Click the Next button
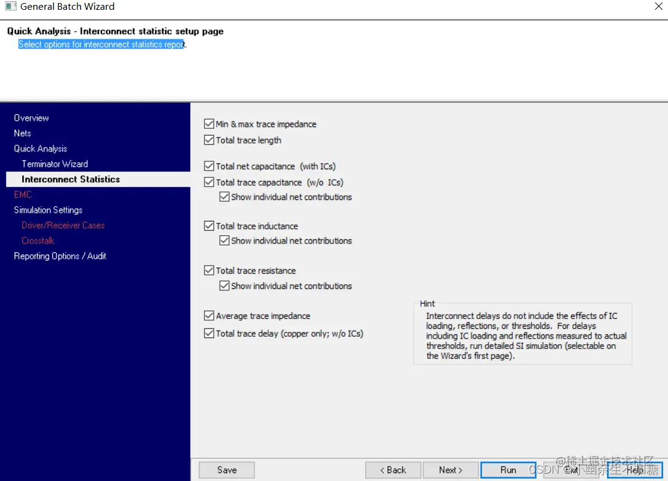 tap(451, 470)
